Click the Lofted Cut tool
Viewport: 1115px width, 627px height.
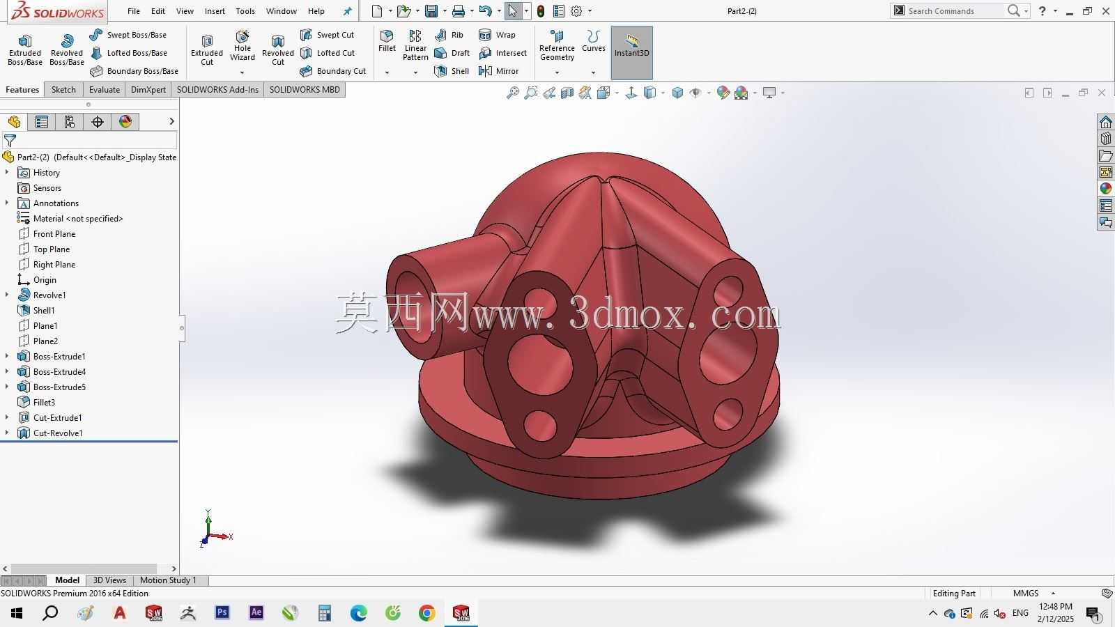click(x=328, y=53)
